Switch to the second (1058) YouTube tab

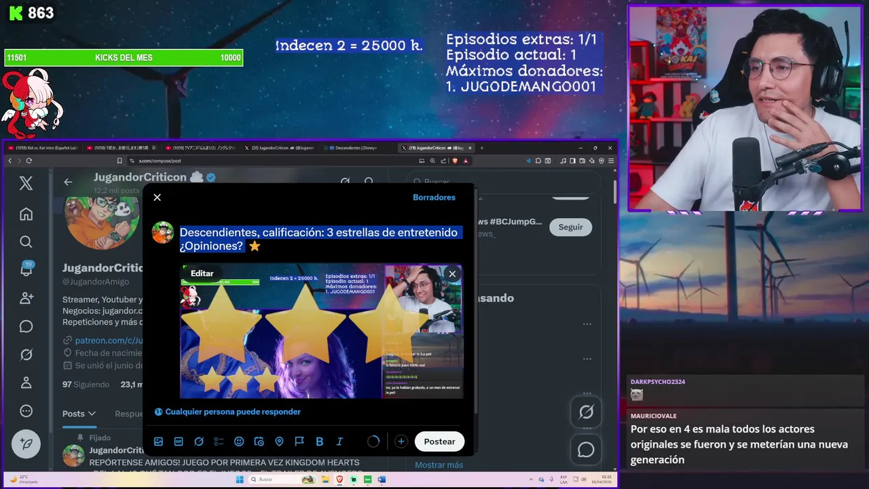tap(121, 147)
